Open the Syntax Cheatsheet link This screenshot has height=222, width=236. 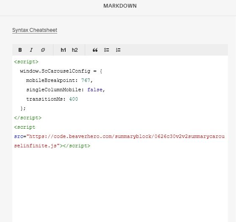point(35,30)
